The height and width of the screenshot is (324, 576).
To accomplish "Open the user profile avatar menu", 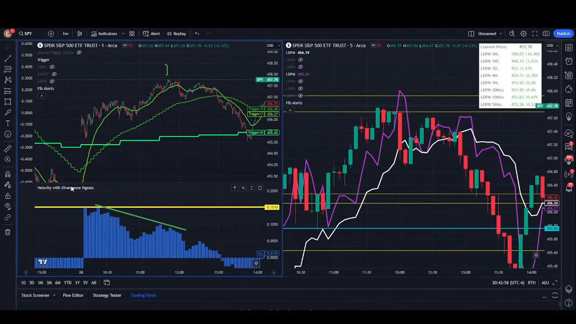I will [8, 34].
